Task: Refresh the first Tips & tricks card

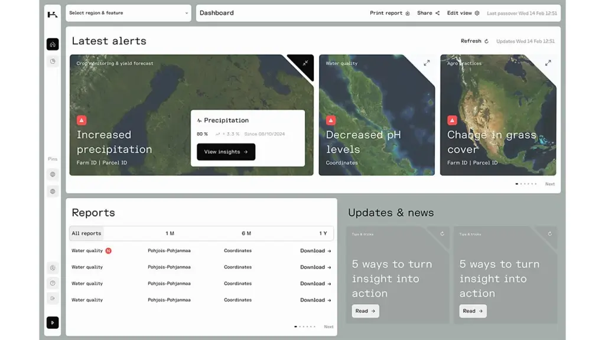Action: (442, 234)
